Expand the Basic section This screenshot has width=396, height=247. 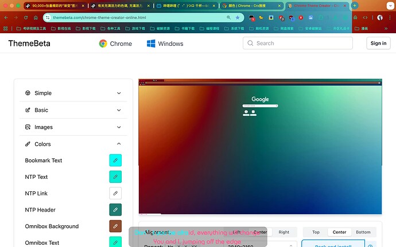coord(73,110)
